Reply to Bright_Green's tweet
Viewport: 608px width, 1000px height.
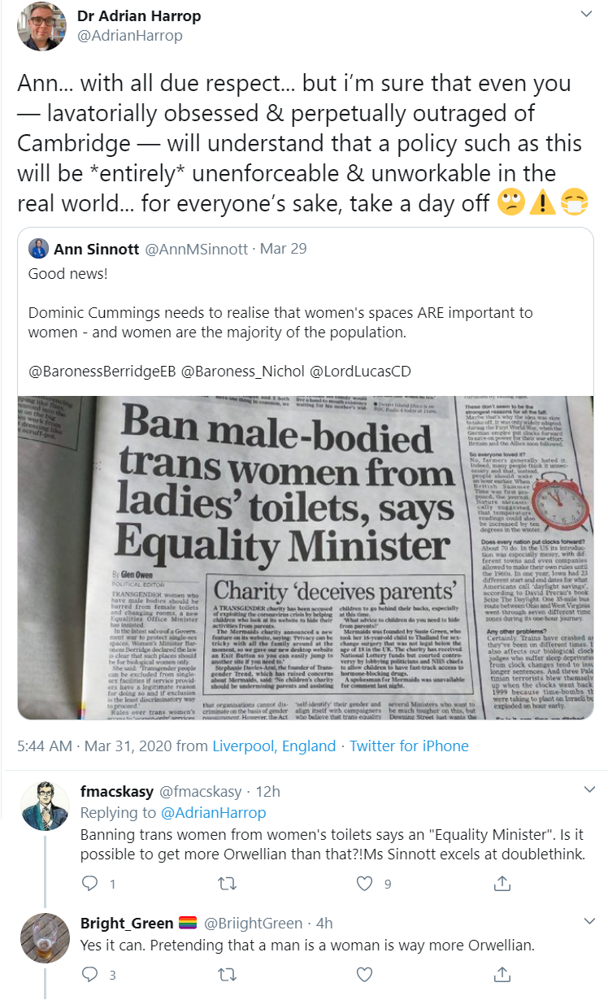(x=90, y=974)
